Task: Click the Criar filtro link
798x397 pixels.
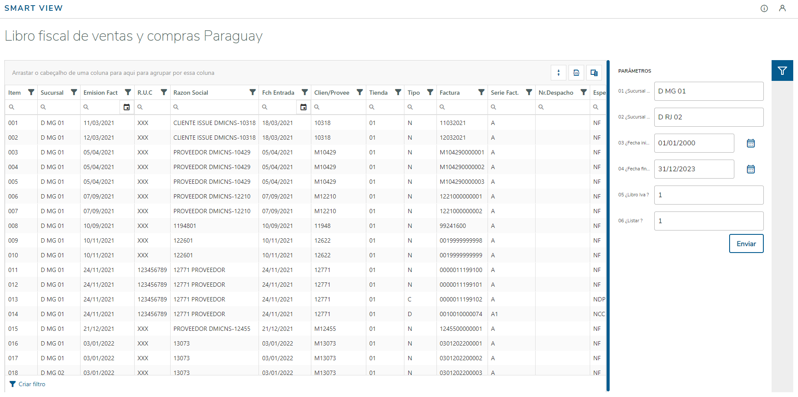Action: (x=28, y=384)
